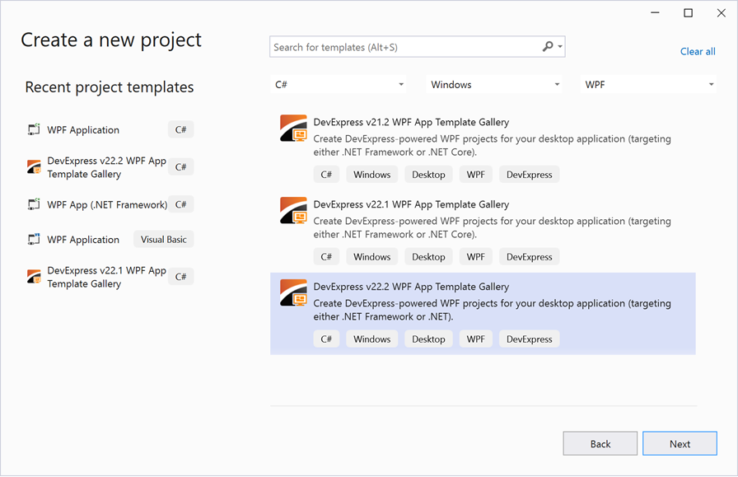Open the C# language filter dropdown

pos(338,84)
